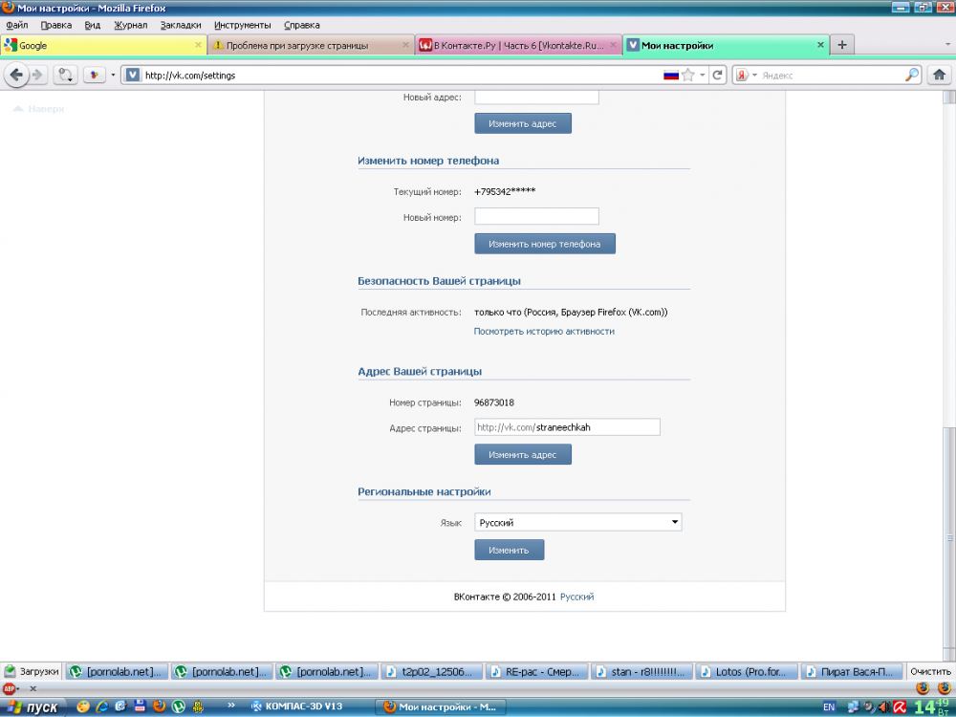Image resolution: width=956 pixels, height=717 pixels.
Task: Click the Русский link in page footer
Action: [576, 597]
